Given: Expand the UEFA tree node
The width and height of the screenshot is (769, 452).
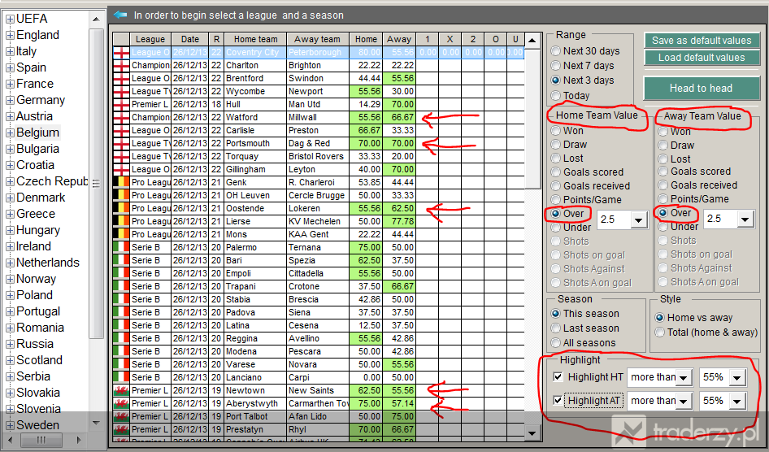Looking at the screenshot, I should [10, 20].
